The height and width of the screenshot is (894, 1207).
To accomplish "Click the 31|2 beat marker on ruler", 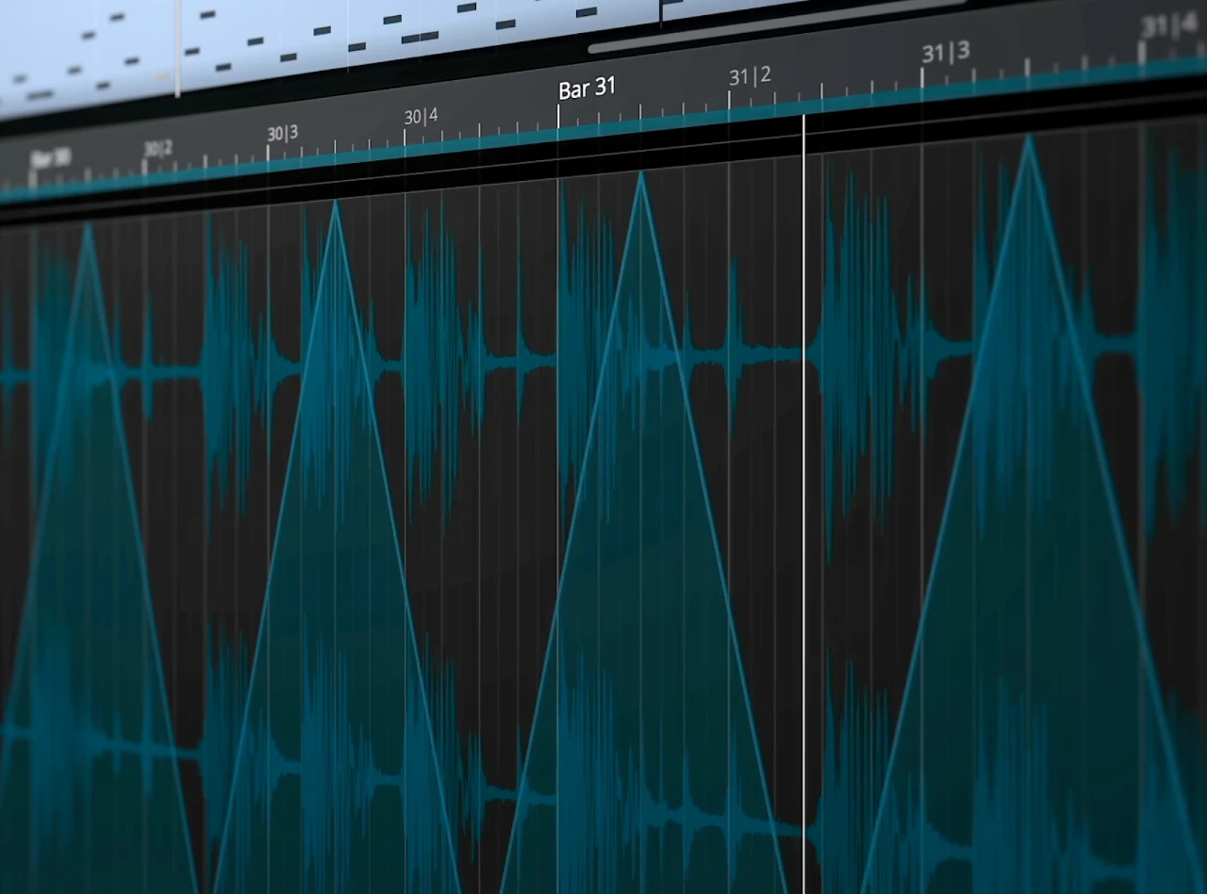I will click(x=750, y=76).
